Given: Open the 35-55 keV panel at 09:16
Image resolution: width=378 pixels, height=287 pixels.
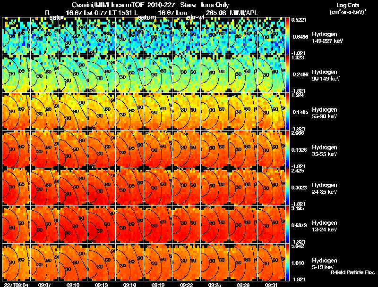Looking at the screenshot, I should click(x=129, y=149).
